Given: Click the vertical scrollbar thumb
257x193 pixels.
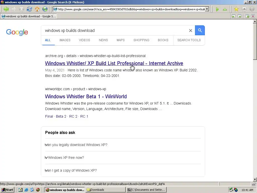Looking at the screenshot, I should 255,41.
